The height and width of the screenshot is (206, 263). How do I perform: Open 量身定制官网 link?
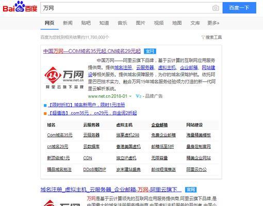199,147
